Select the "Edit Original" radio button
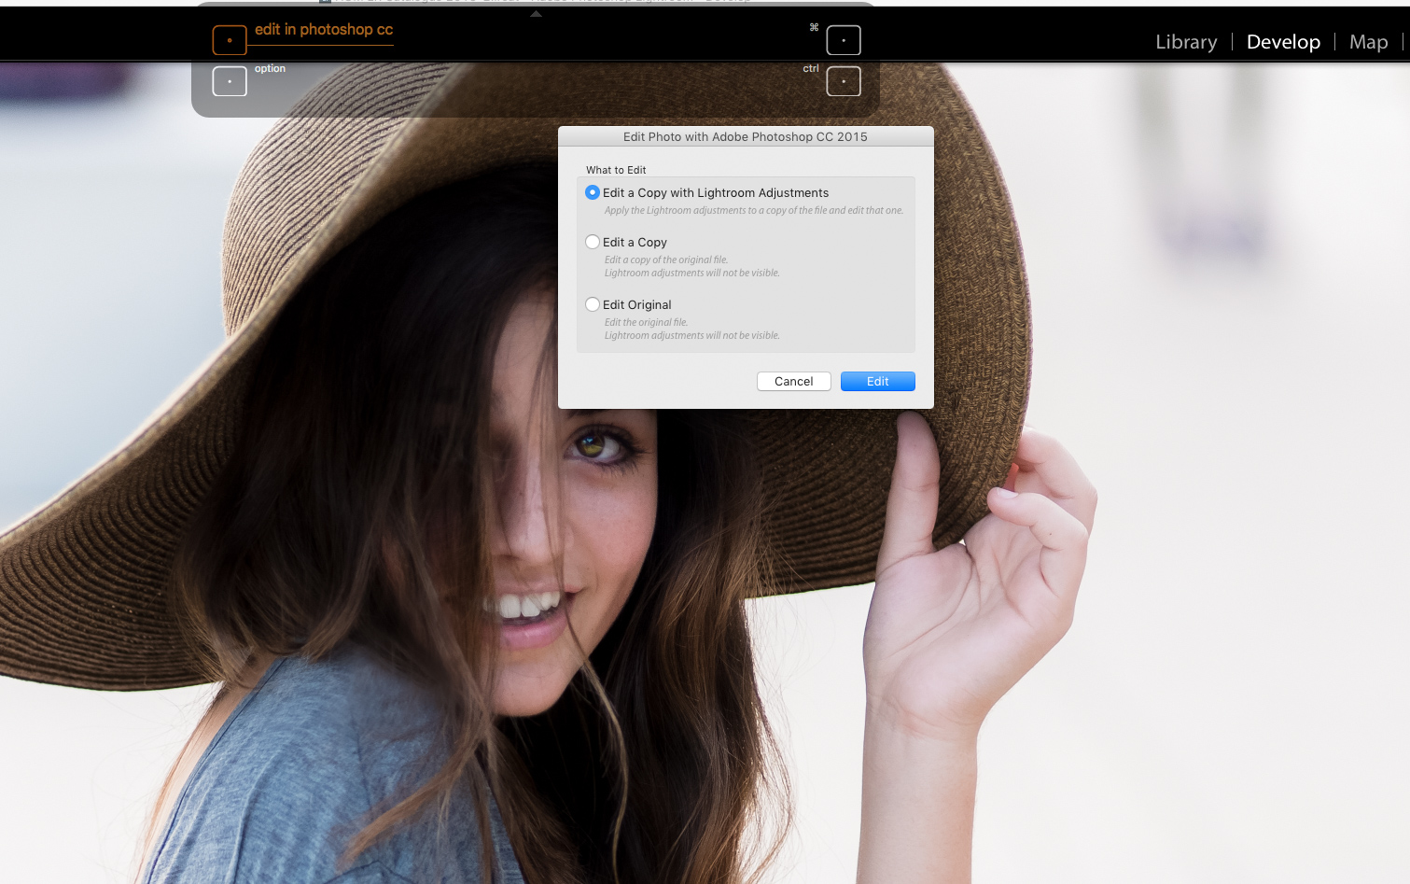Screen dimensions: 1410x884 pyautogui.click(x=593, y=304)
